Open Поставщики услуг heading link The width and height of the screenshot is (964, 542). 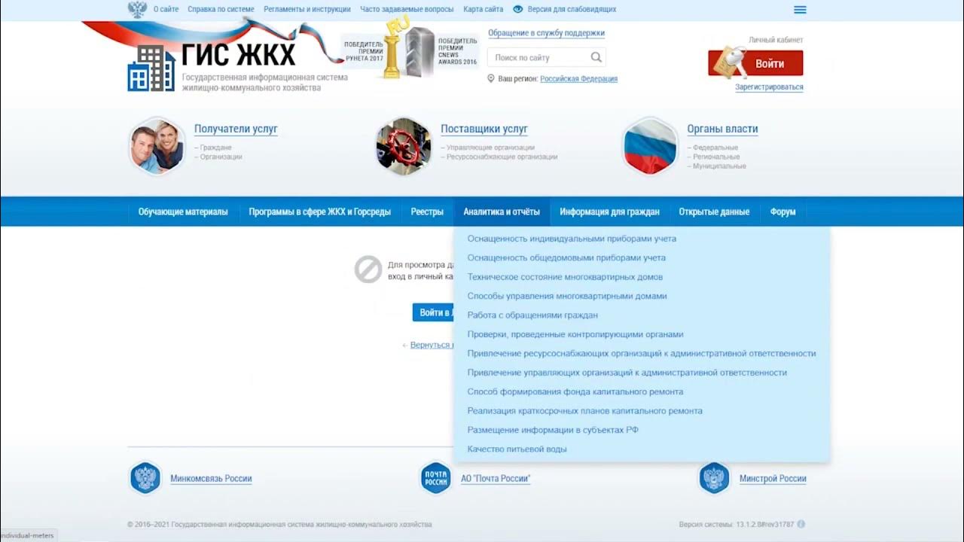click(484, 129)
